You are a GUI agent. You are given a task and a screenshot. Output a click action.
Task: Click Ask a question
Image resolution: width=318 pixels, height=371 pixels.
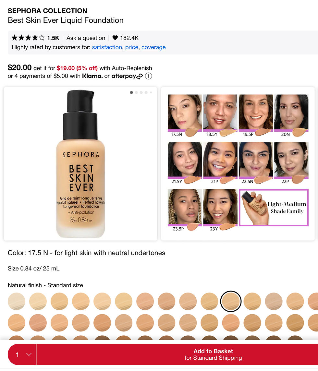coord(86,38)
